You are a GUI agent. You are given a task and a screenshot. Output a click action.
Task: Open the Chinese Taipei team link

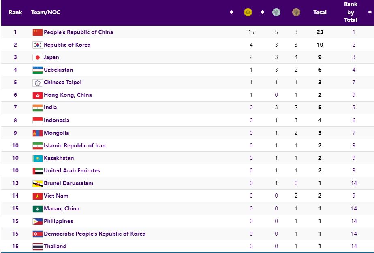pyautogui.click(x=62, y=83)
